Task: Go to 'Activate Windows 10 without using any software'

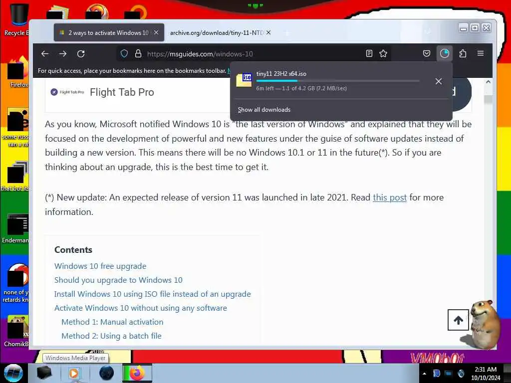Action: (x=140, y=308)
